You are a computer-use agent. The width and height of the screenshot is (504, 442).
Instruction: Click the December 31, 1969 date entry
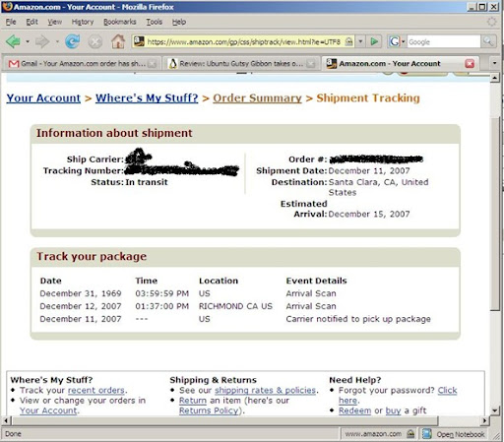point(81,293)
